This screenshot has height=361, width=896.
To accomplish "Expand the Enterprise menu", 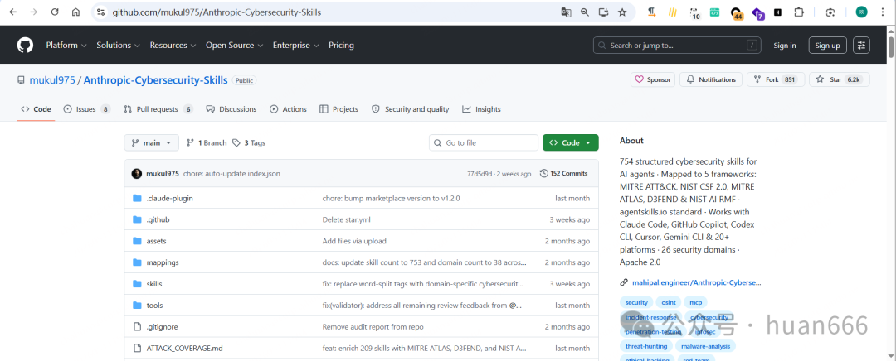I will 296,45.
